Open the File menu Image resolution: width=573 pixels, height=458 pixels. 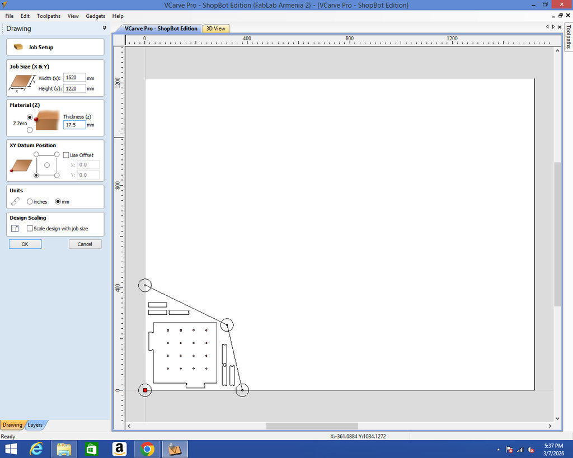10,16
